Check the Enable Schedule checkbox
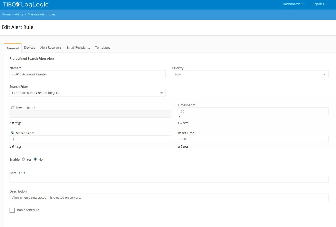The image size is (336, 227). pyautogui.click(x=12, y=210)
